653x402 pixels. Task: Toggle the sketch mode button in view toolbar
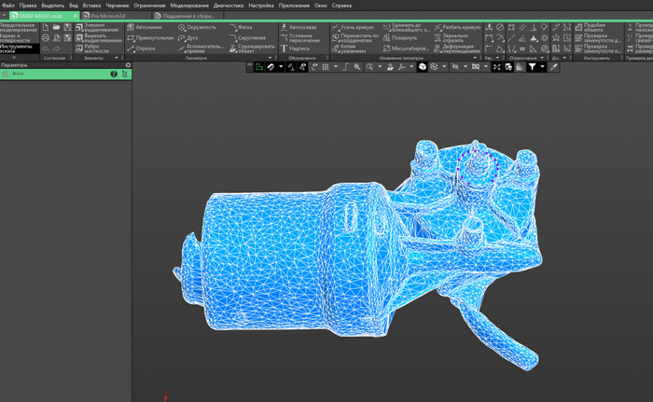pos(260,67)
